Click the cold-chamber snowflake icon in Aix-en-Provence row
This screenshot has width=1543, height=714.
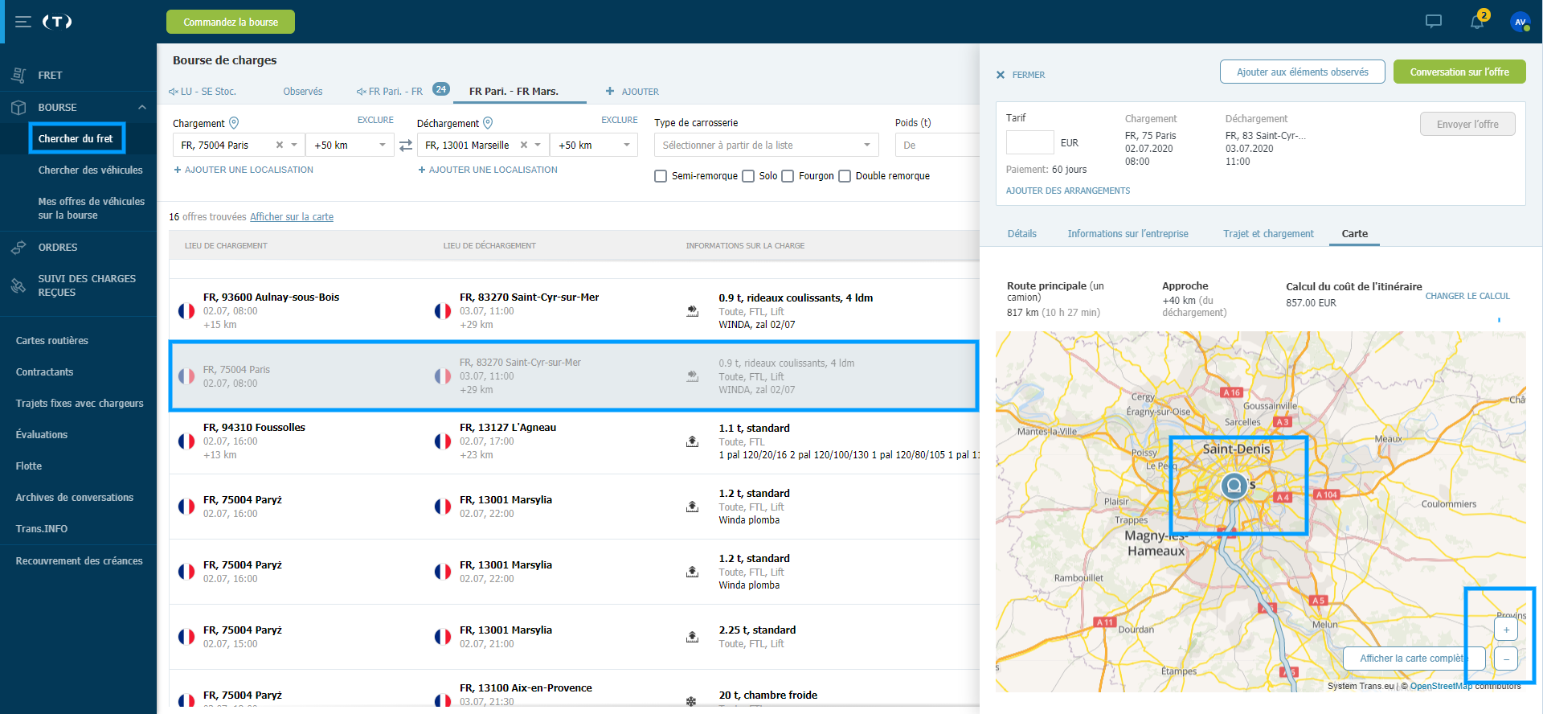[x=691, y=701]
